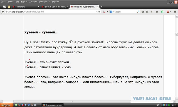Click the horizontal scrollbar left arrow
Viewport: 178px width, 107px height.
(x=1, y=101)
